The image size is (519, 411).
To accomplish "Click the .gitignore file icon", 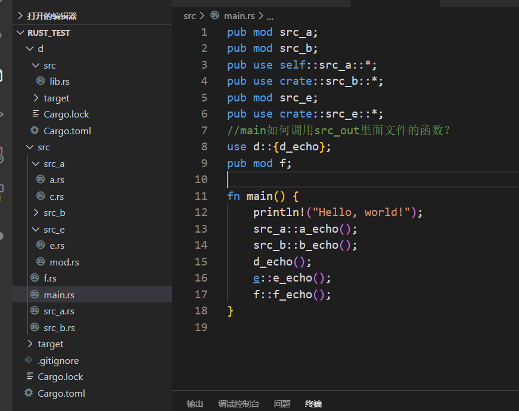I will point(27,360).
